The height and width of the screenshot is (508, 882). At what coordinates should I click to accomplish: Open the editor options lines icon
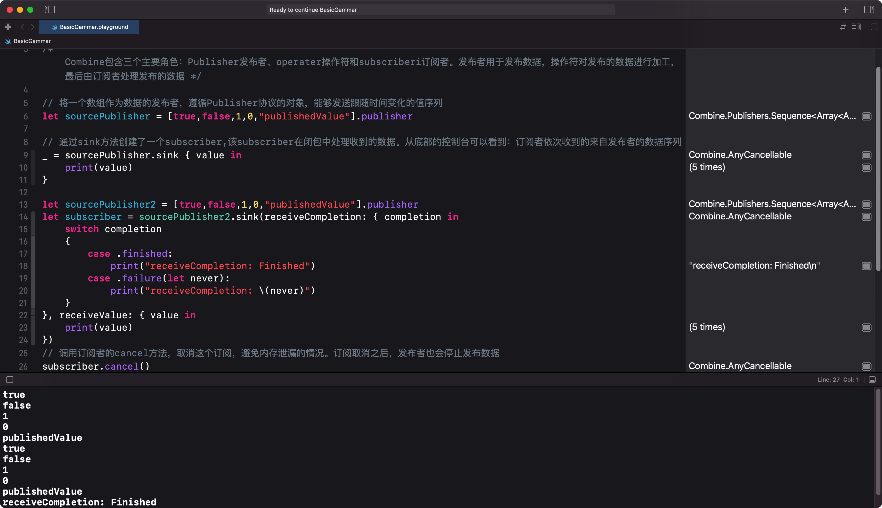point(856,27)
